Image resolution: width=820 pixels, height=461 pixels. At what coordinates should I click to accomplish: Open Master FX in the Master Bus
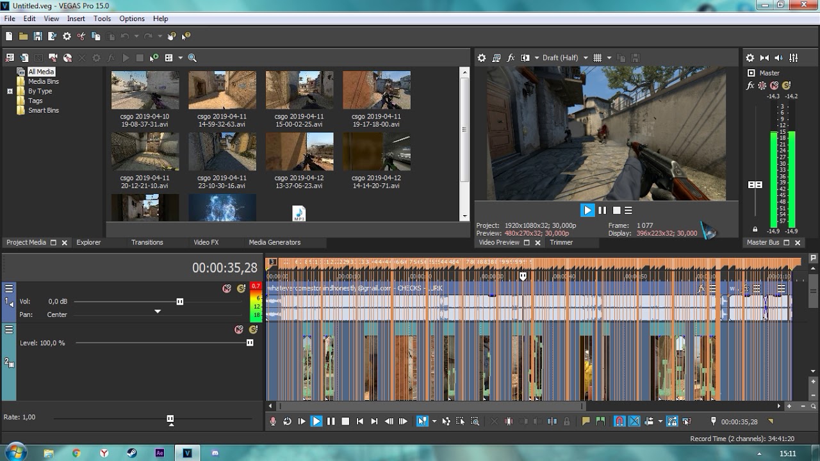[751, 86]
